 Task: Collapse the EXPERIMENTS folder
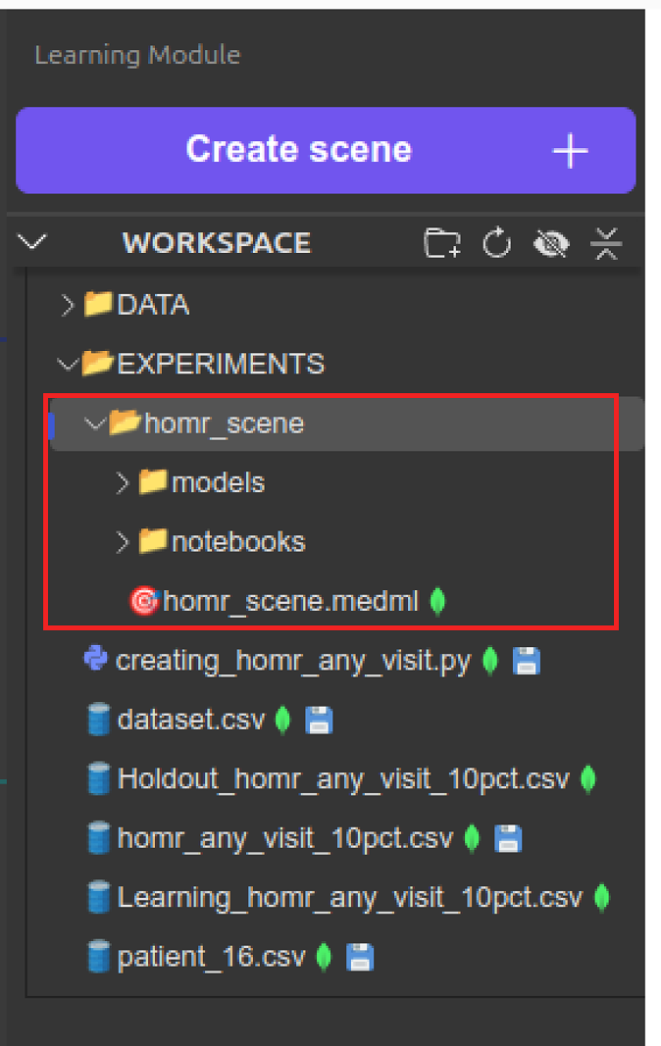point(68,365)
